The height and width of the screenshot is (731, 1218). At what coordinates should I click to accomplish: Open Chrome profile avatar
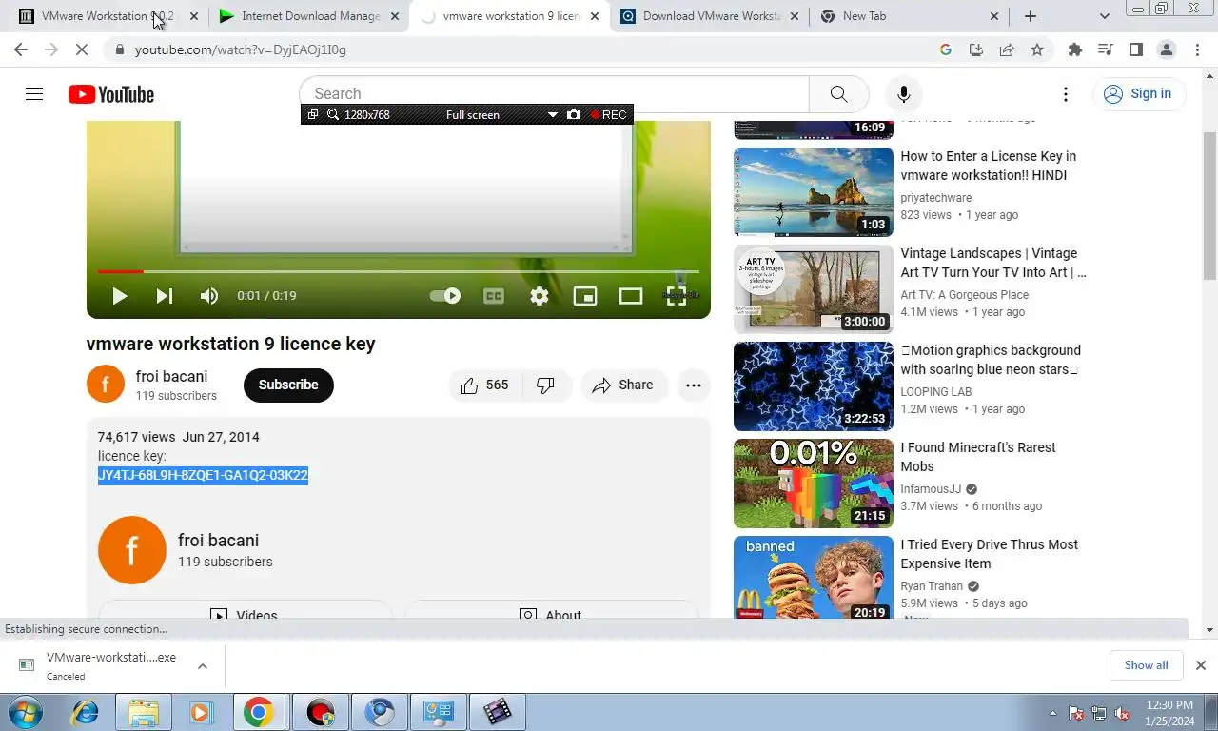click(1167, 49)
